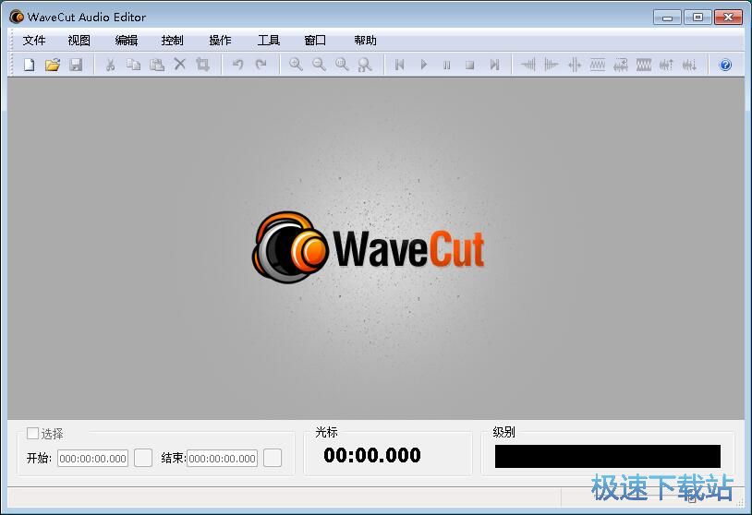752x515 pixels.
Task: Open an audio file via folder icon
Action: (x=53, y=65)
